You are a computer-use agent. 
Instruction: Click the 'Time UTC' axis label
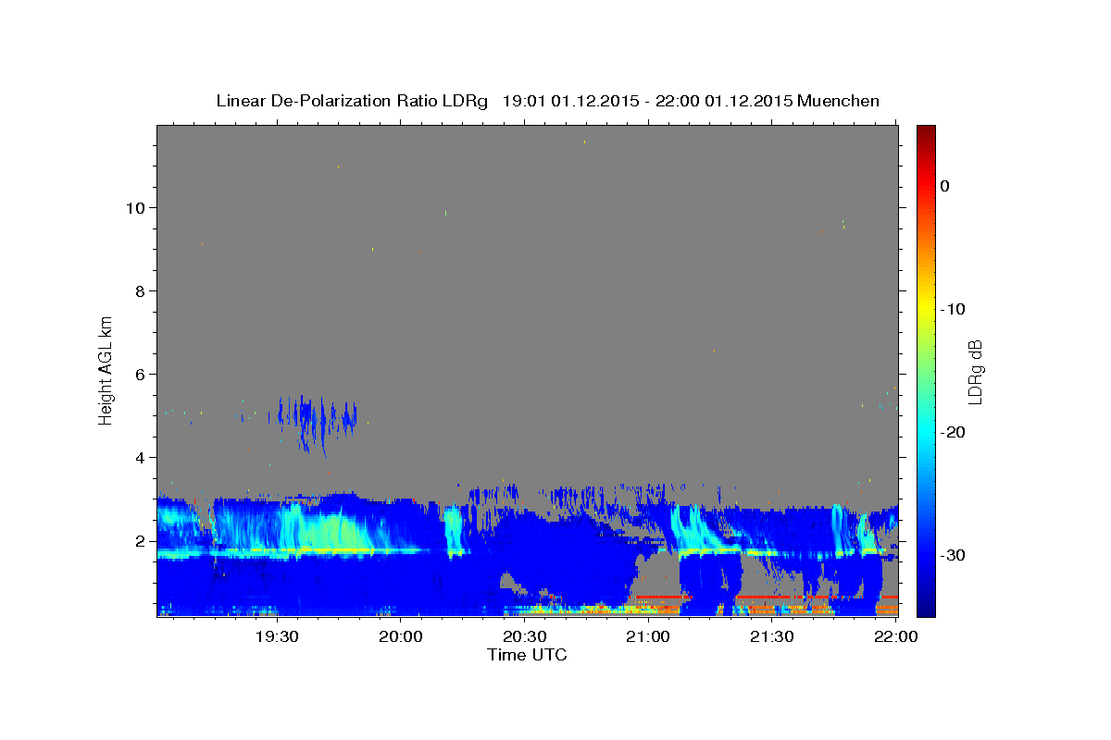pyautogui.click(x=527, y=655)
